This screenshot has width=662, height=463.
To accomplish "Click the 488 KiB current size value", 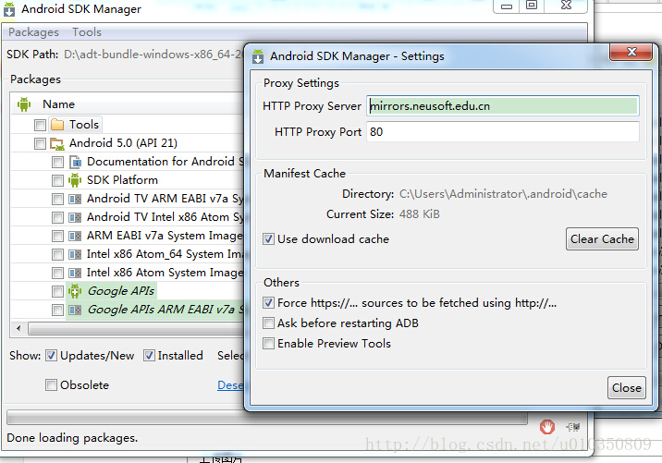I will [419, 214].
